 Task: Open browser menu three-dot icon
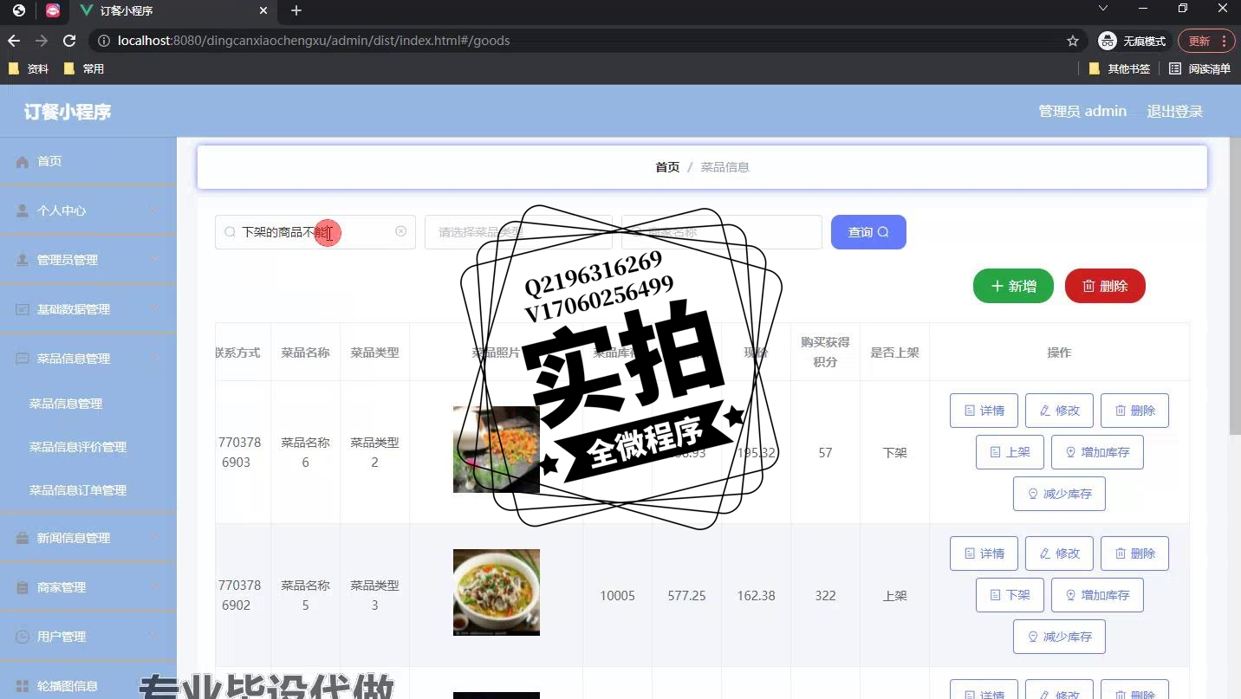click(1224, 41)
